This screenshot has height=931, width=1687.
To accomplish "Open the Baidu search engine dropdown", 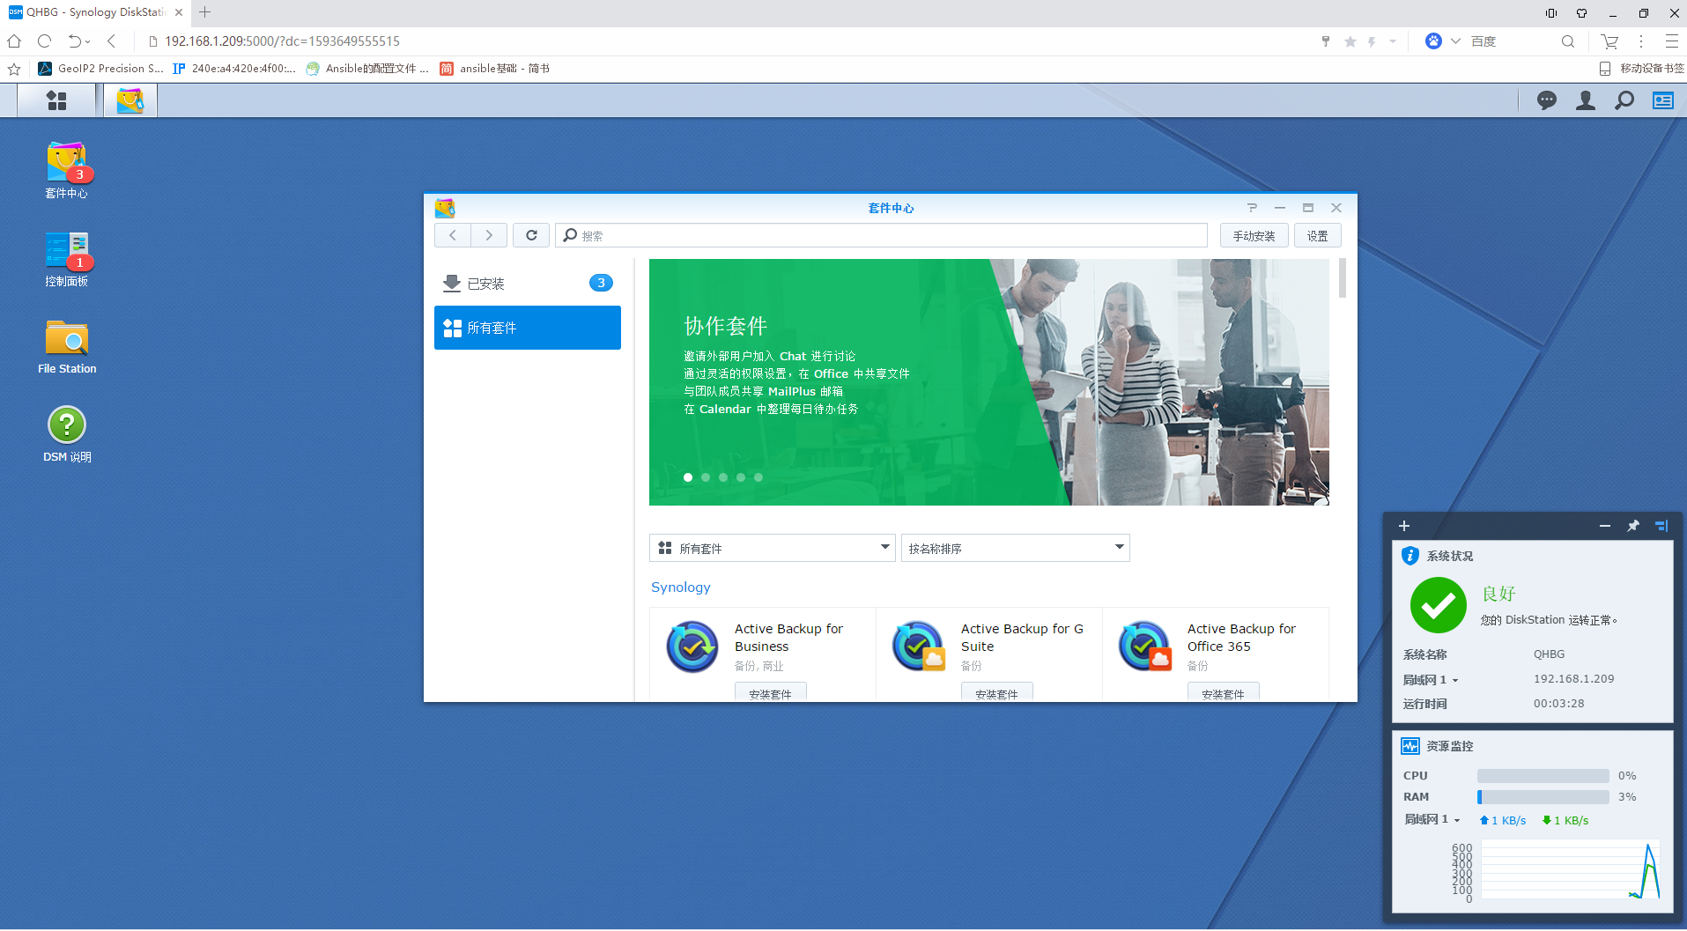I will [1455, 41].
